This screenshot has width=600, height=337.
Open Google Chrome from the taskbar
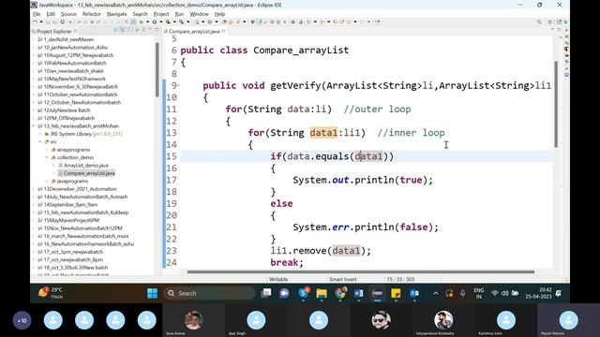click(340, 293)
